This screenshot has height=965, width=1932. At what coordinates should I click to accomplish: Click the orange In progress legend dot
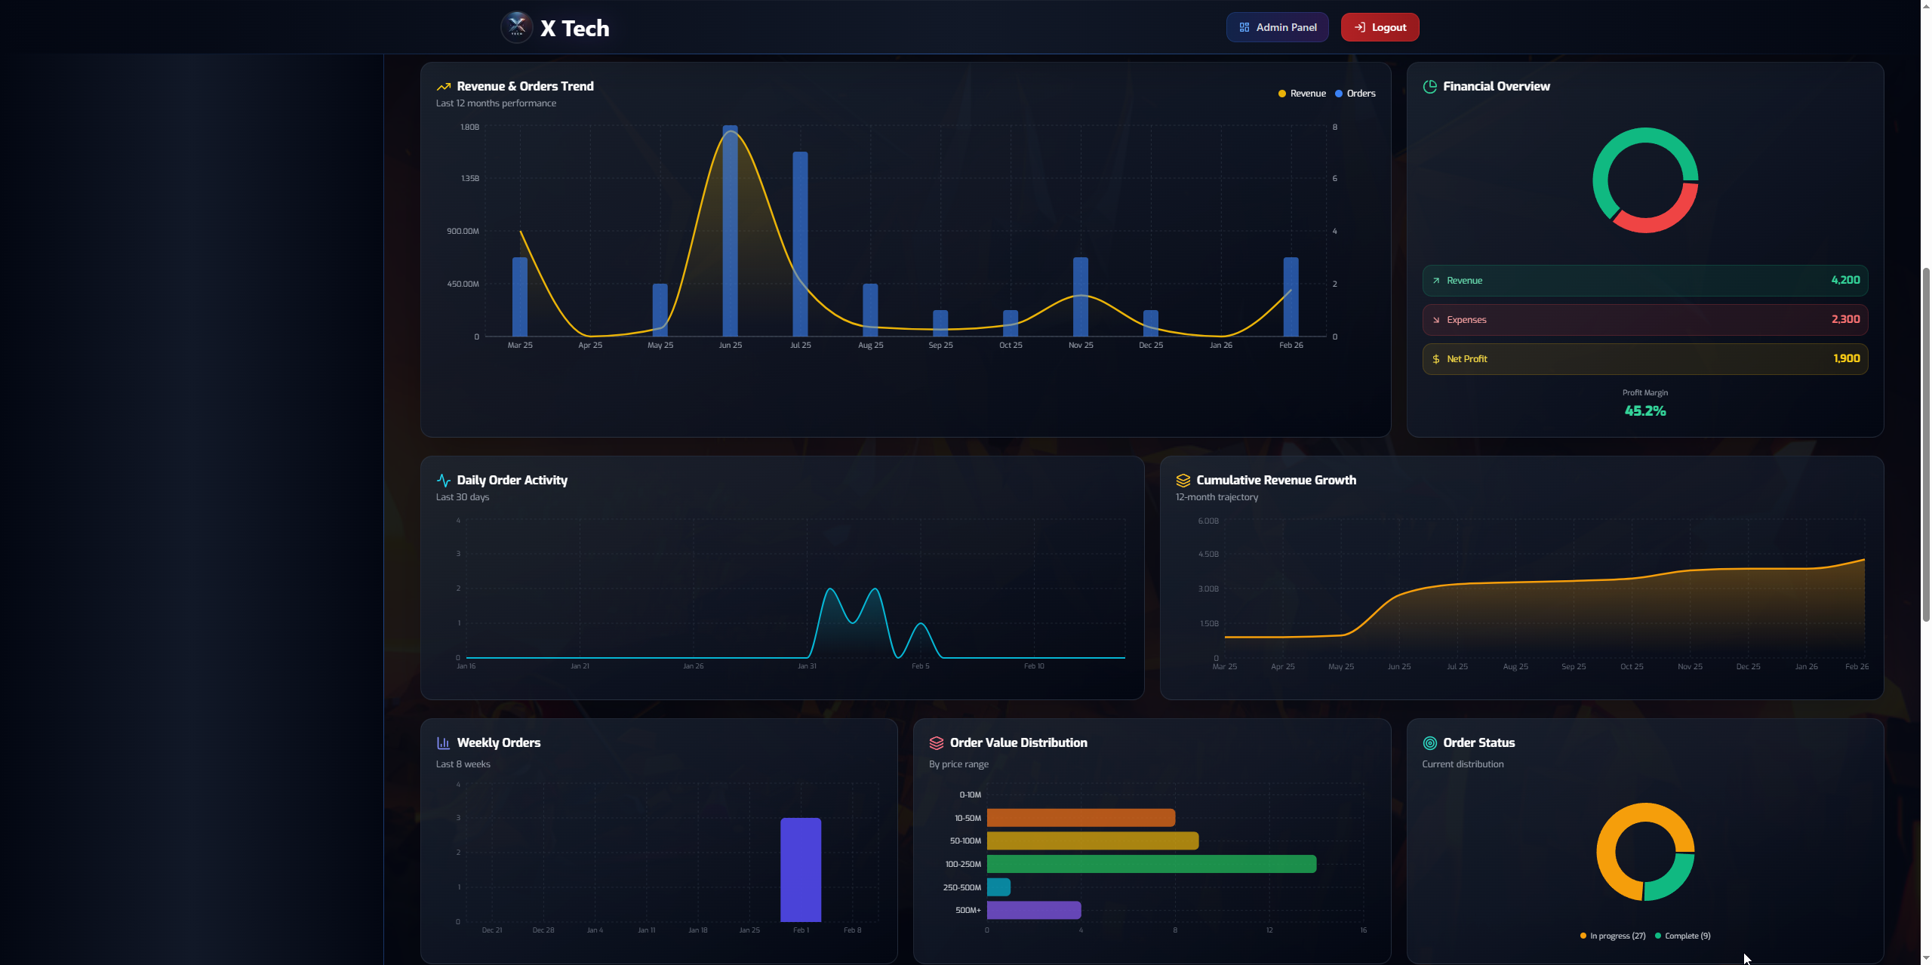1583,936
